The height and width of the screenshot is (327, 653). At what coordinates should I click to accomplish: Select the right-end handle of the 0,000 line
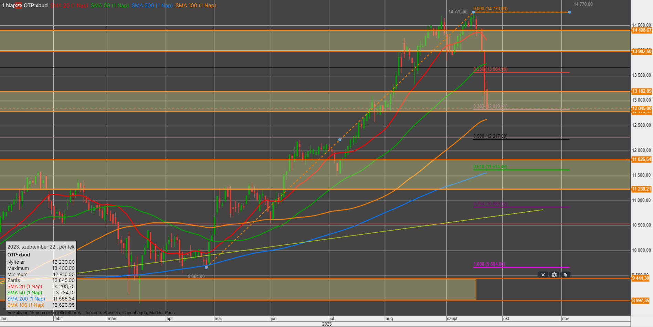pos(570,12)
